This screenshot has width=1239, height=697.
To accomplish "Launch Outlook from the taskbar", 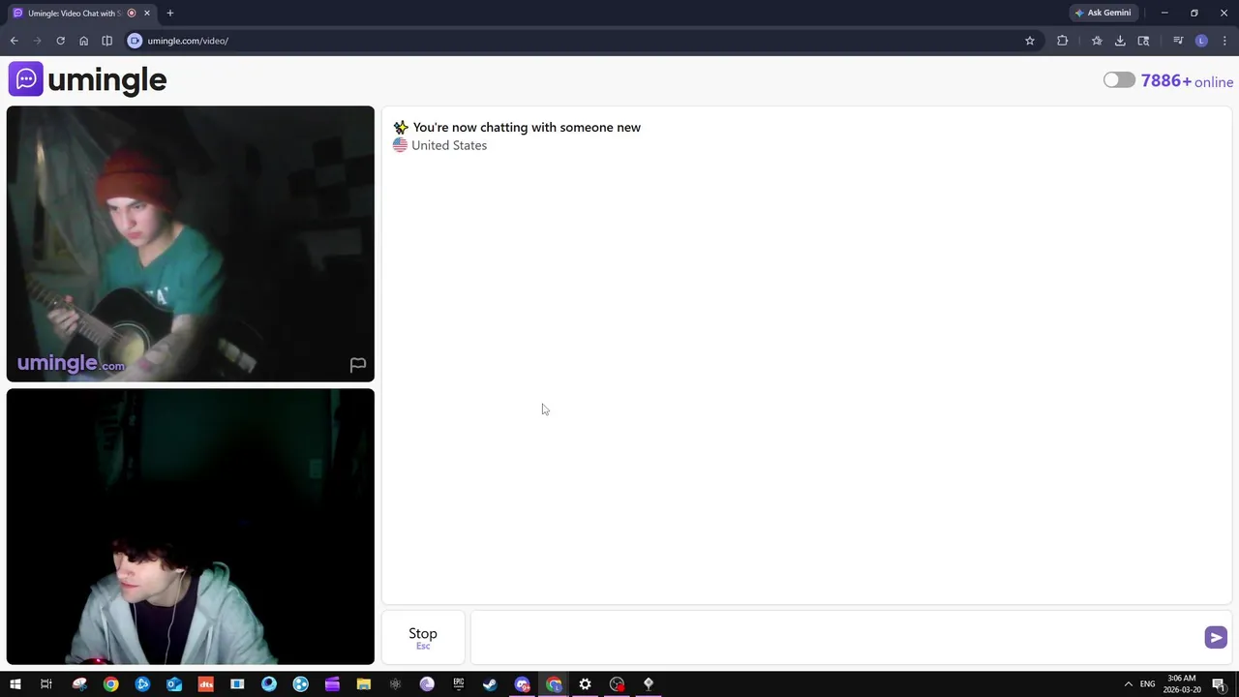I will coord(174,684).
